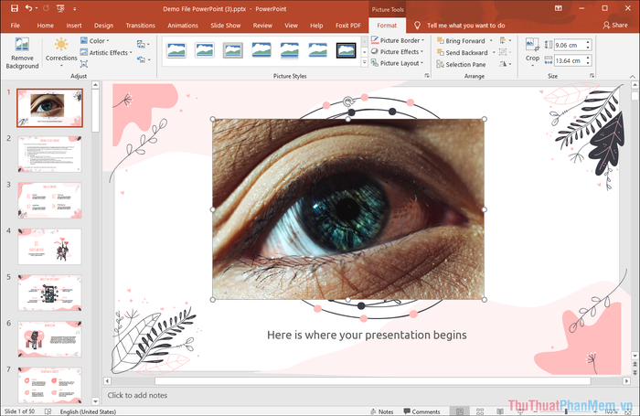Open the Slide Show tab
640x416 pixels.
pyautogui.click(x=225, y=26)
